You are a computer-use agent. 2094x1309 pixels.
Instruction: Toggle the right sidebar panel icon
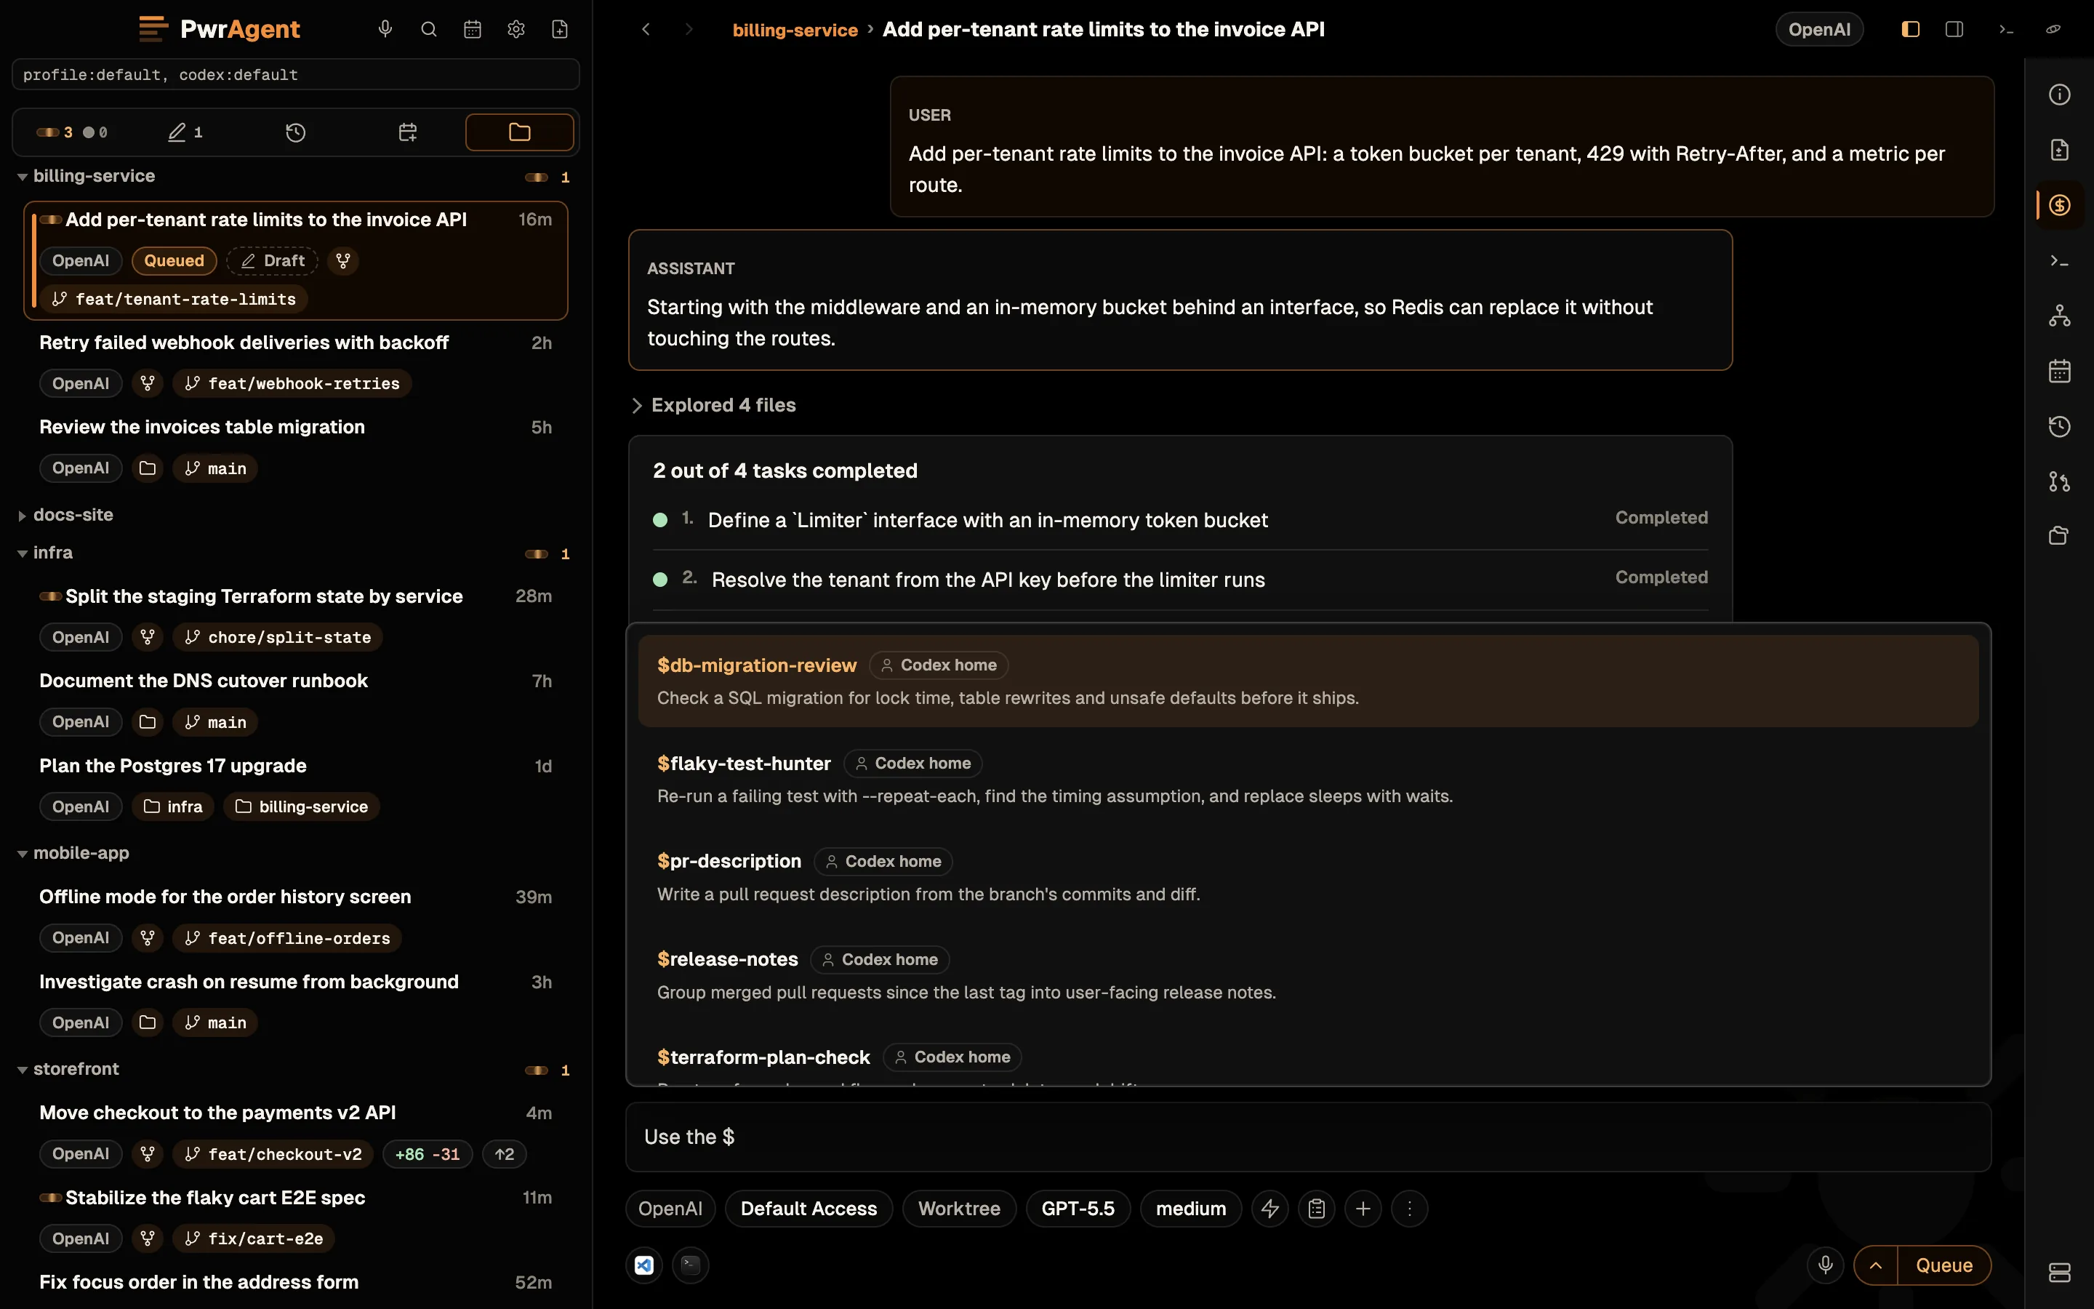[x=1954, y=29]
